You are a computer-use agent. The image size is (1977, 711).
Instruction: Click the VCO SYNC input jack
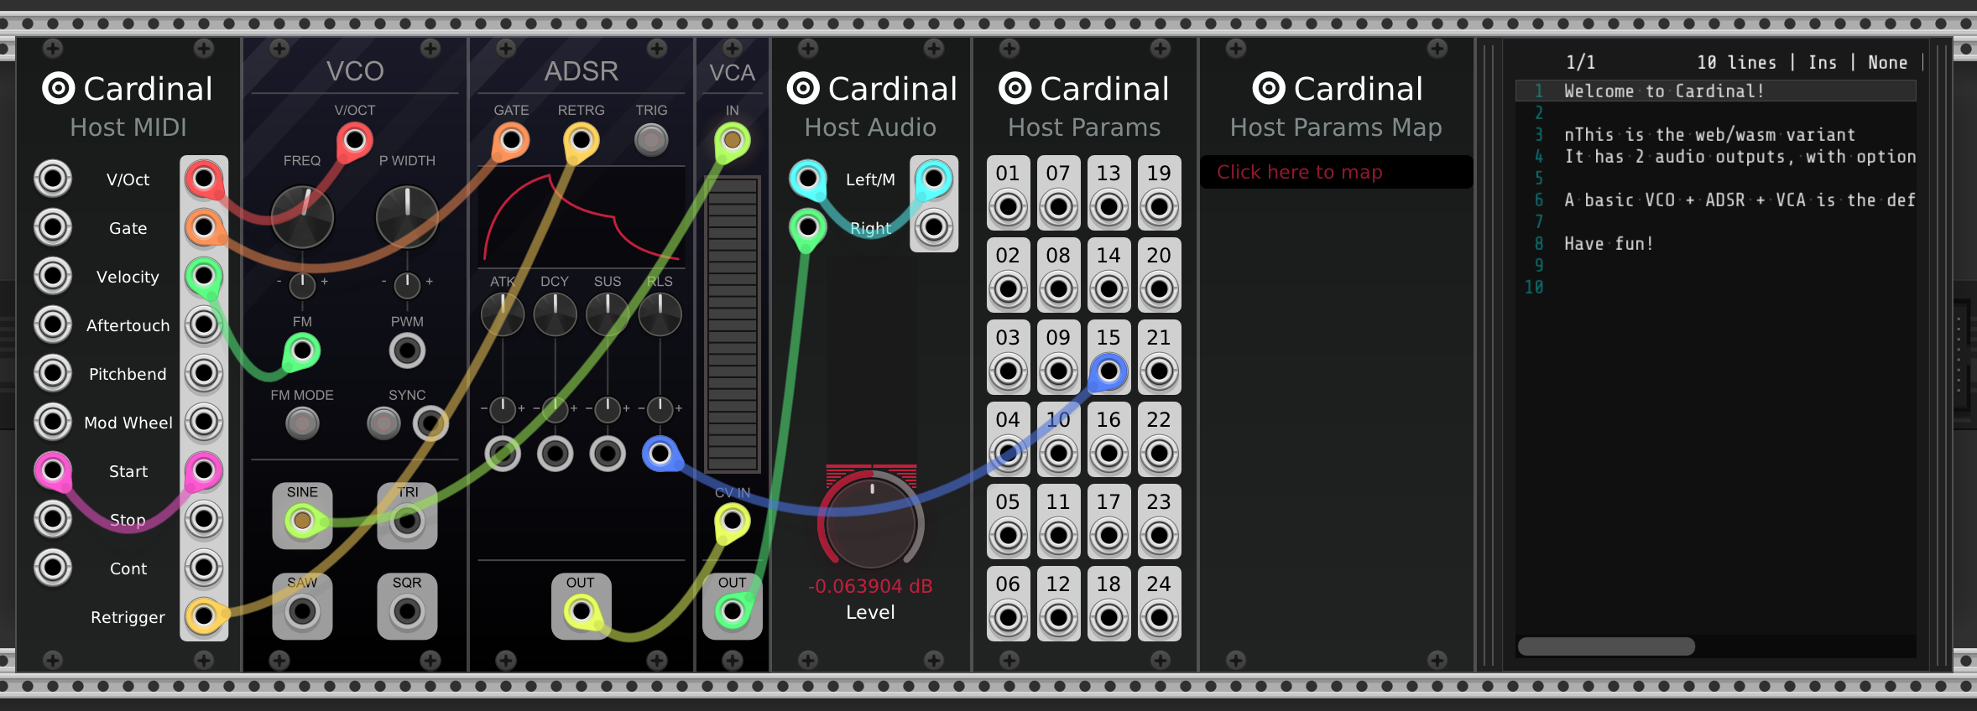point(430,423)
